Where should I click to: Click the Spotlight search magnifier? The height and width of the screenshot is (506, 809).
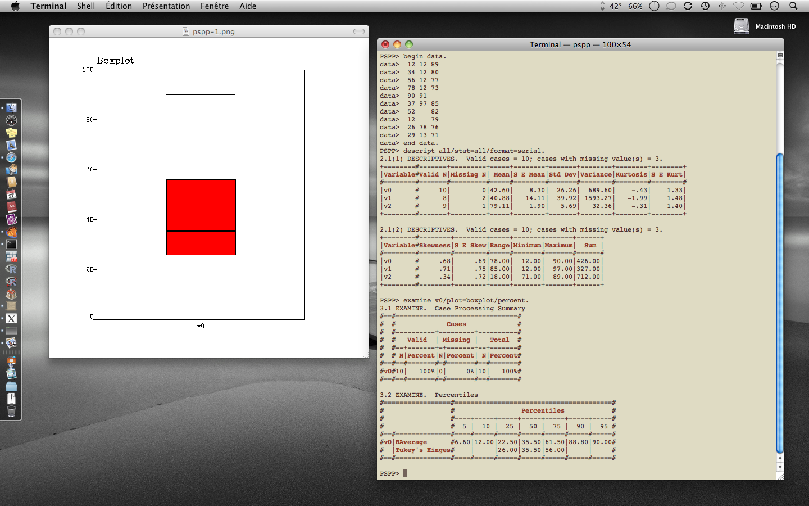pyautogui.click(x=793, y=6)
